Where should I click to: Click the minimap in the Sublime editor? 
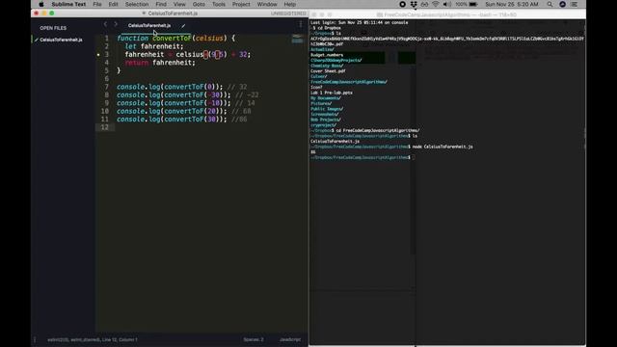click(298, 39)
